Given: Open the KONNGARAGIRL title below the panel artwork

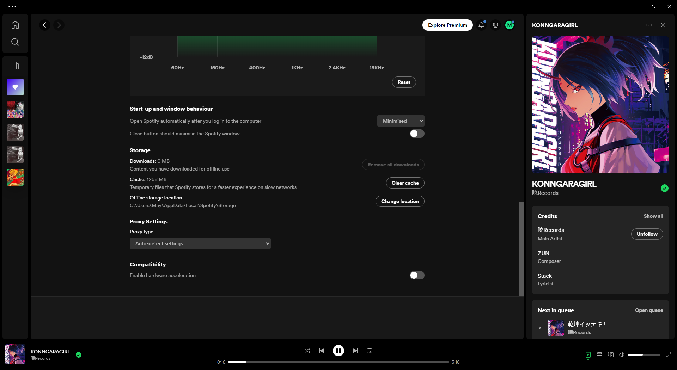Looking at the screenshot, I should pos(564,184).
